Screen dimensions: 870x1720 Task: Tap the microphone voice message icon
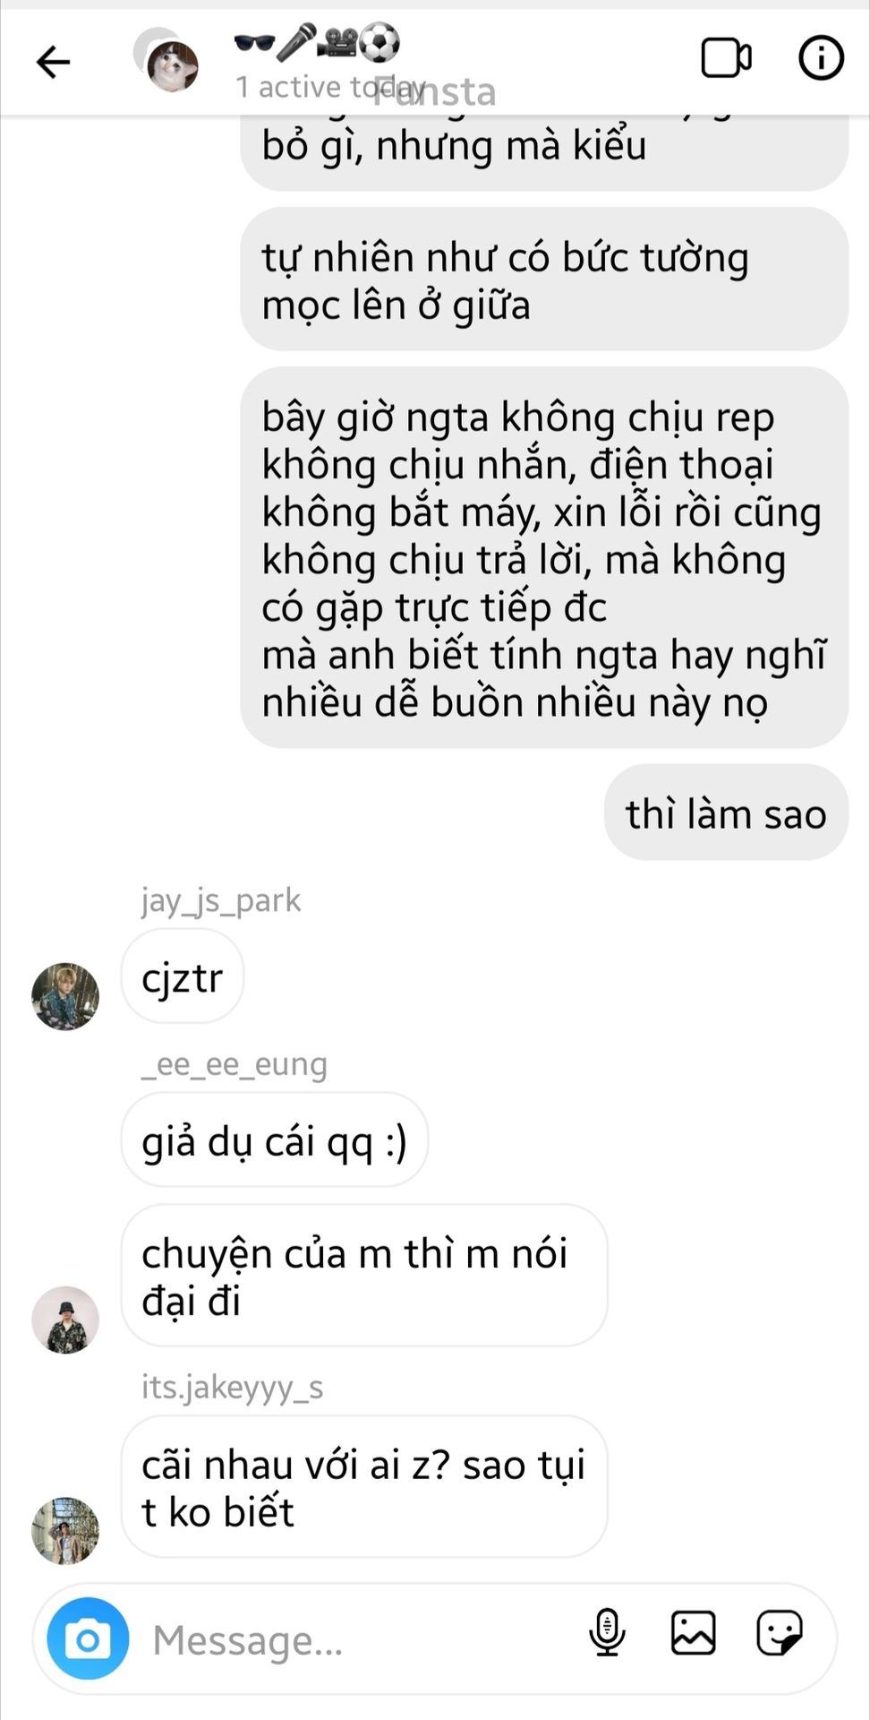coord(606,1631)
